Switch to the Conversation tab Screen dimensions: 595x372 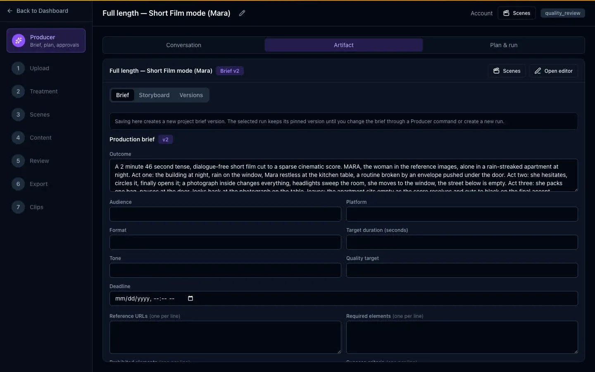tap(183, 45)
